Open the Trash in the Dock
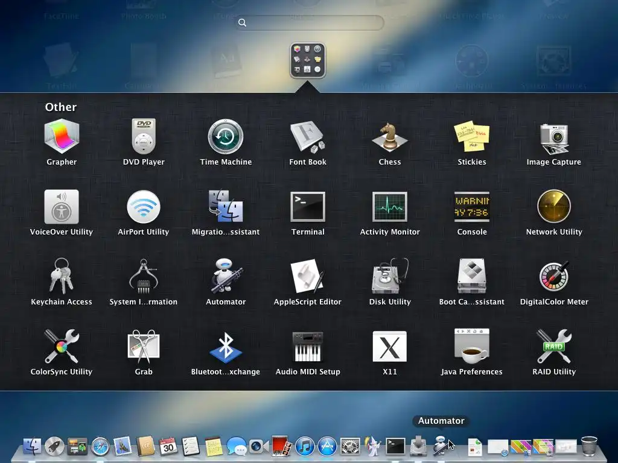This screenshot has height=463, width=618. point(589,446)
